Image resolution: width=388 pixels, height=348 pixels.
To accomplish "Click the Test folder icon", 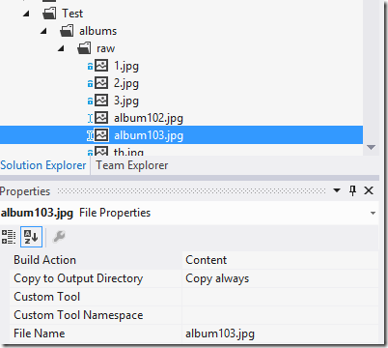I will tap(49, 14).
